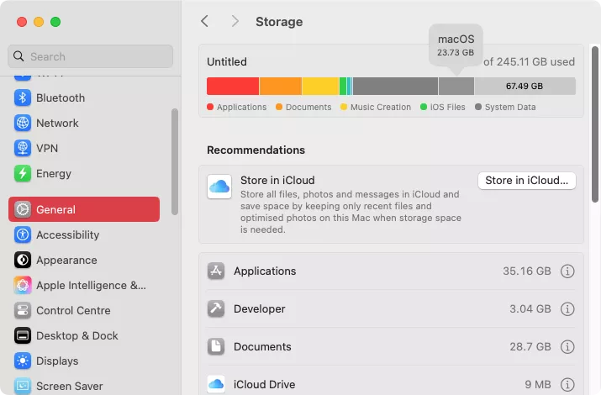Click the yellow Music Creation bar segment
Viewport: 601px width, 395px height.
point(319,86)
